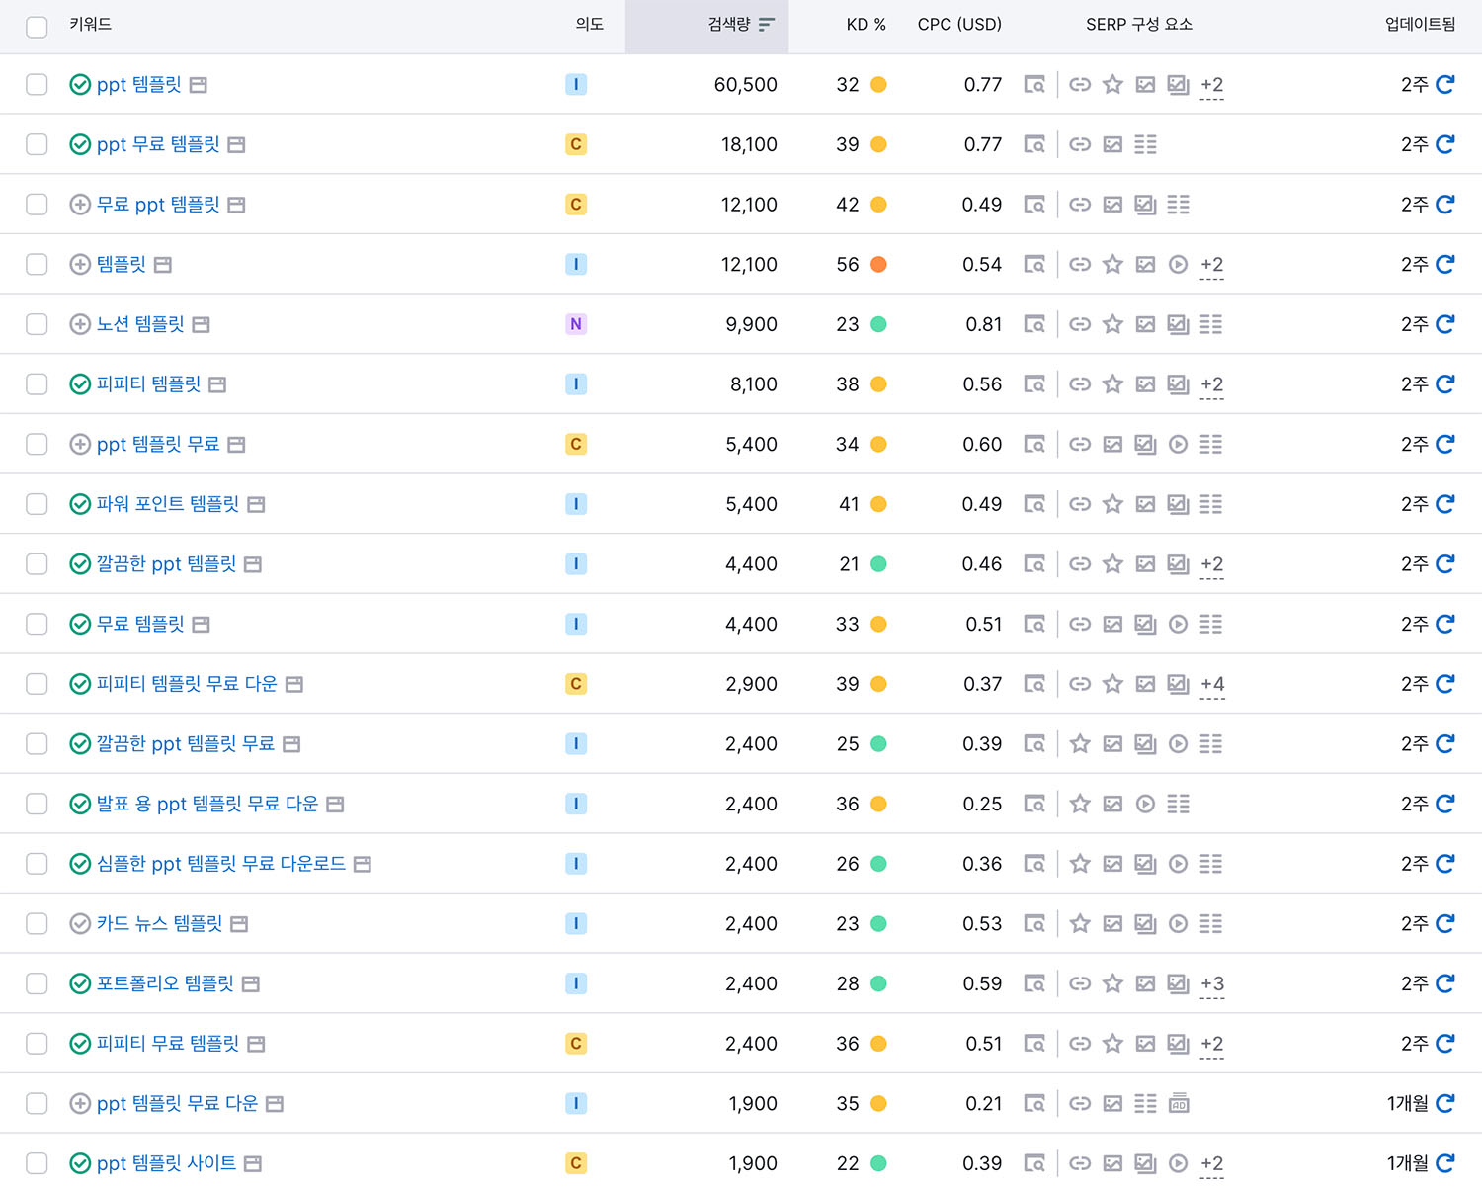Screen dimensions: 1482x1192
Task: Click refresh icon for 'ppt 템플릿' row
Action: [1444, 85]
